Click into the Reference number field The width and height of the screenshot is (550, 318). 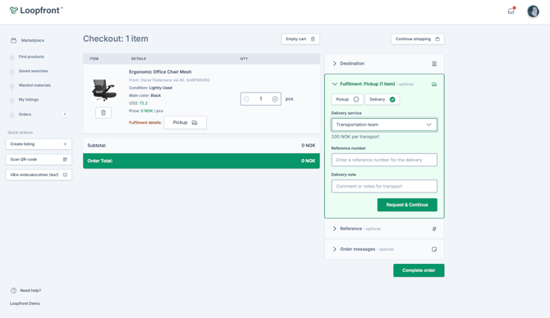384,160
